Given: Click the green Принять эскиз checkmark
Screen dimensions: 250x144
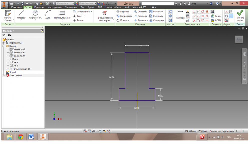Looking at the screenshot, I should tap(240, 13).
